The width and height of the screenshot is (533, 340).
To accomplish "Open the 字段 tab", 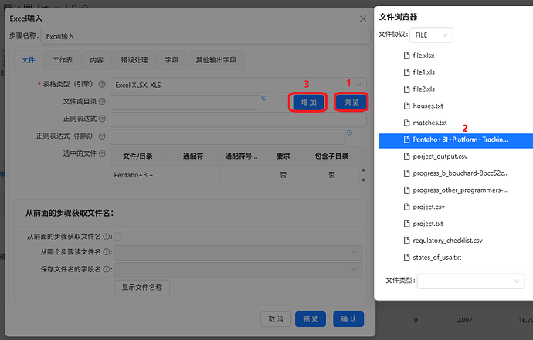I will tap(171, 60).
